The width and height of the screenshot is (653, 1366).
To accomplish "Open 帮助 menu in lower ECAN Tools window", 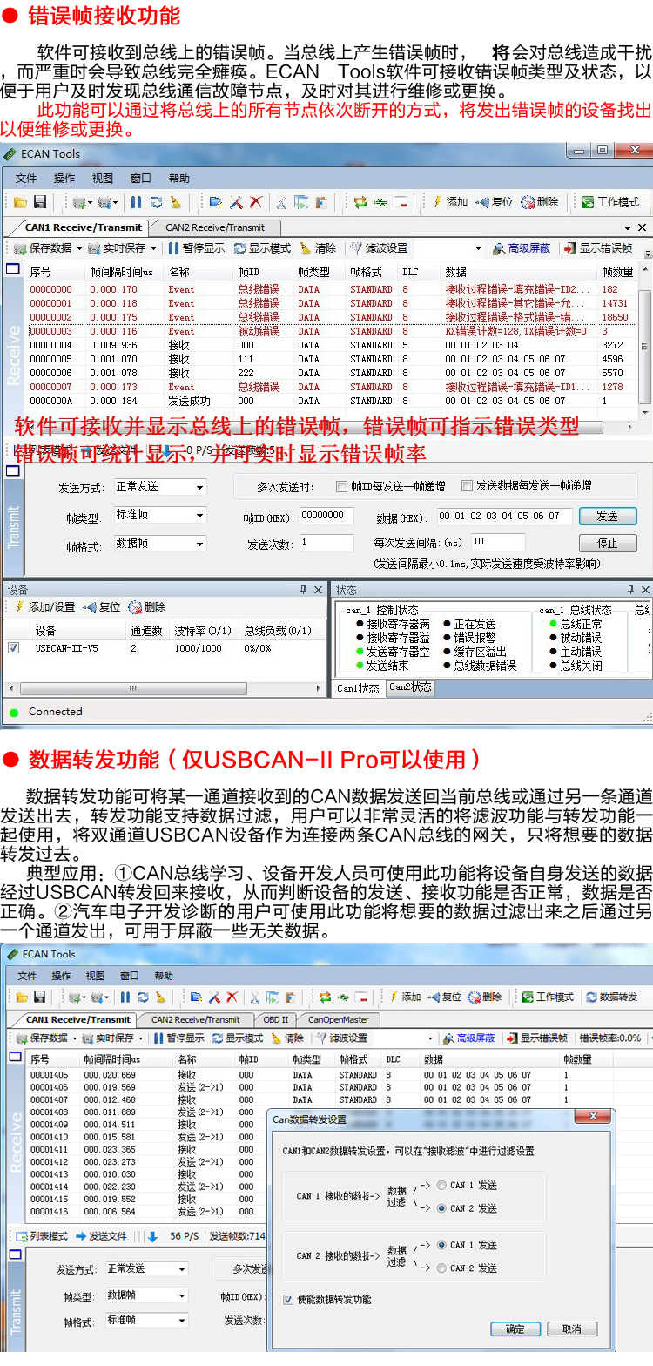I will [x=163, y=976].
